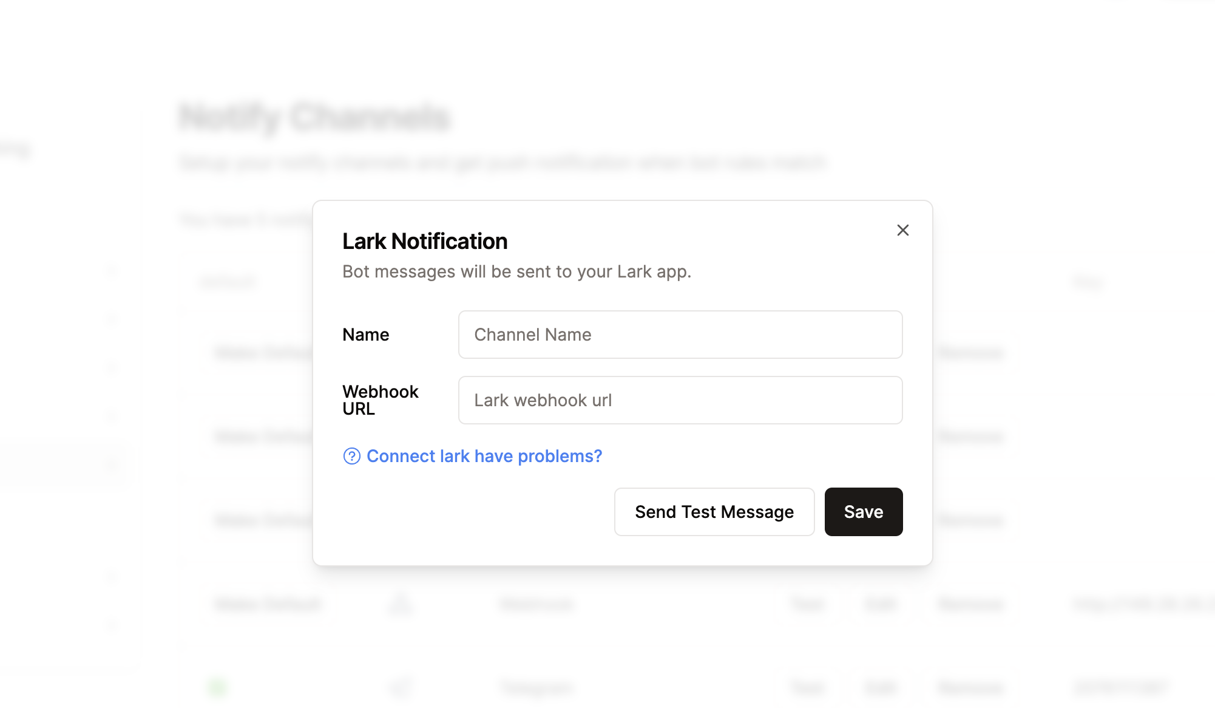Click the question-mark help icon
Screen dimensions: 1215x708
click(x=352, y=456)
